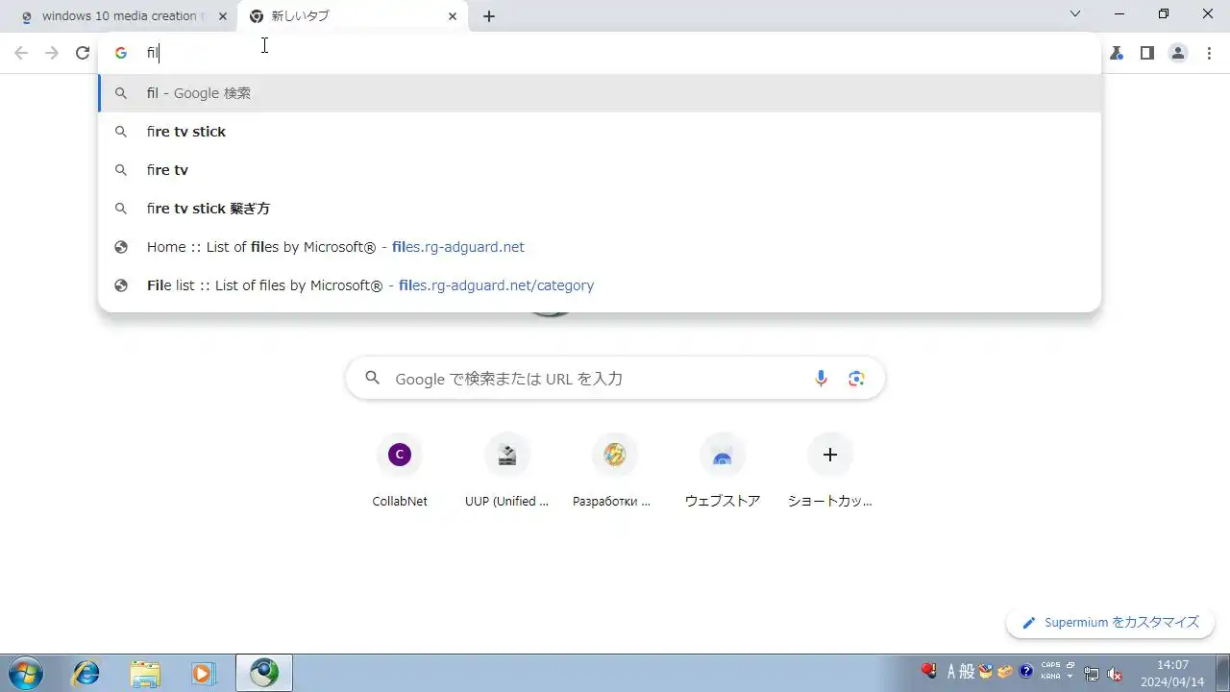Close the "windows 10 media creation" tab
The height and width of the screenshot is (692, 1230).
(223, 16)
